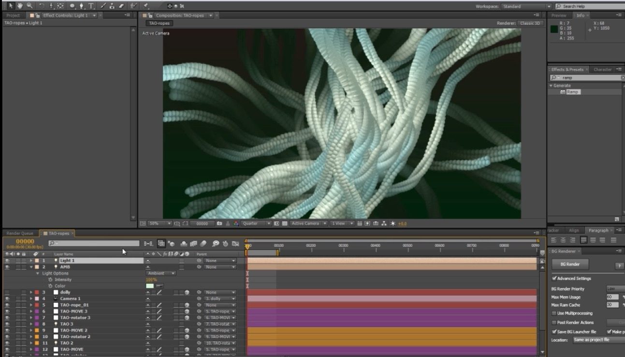
Task: Open Camera 1 parent dropdown showing 3. dolly
Action: point(220,298)
